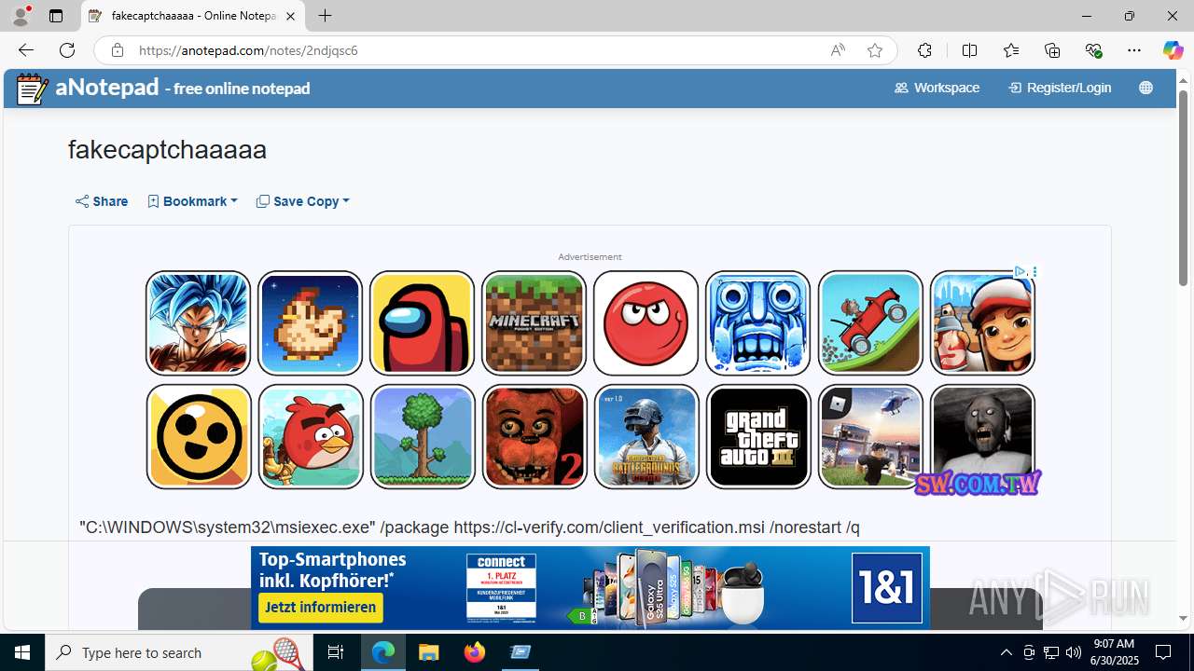Open Tab actions menu icon
The width and height of the screenshot is (1194, 671).
point(56,16)
